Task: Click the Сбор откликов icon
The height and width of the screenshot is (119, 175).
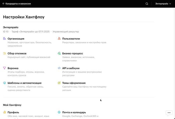Action: click(x=4, y=53)
